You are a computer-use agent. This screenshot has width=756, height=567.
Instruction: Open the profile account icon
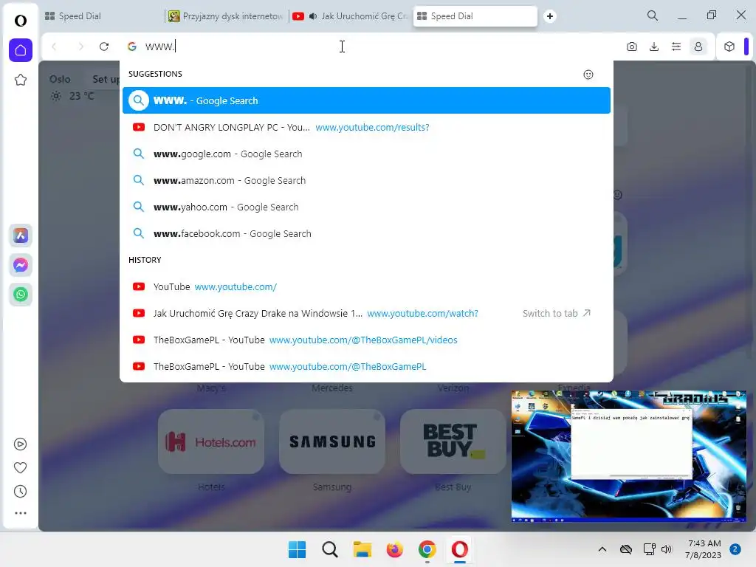point(698,47)
